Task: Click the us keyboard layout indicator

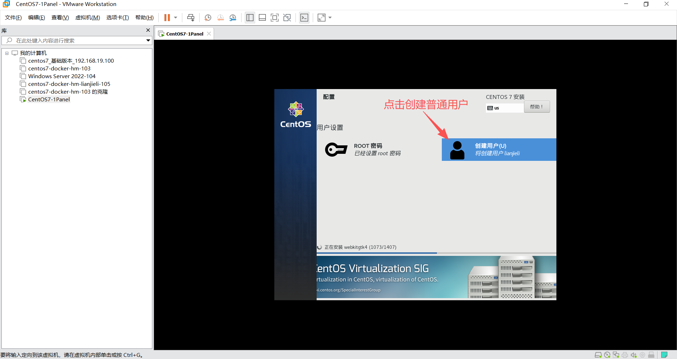Action: coord(504,108)
